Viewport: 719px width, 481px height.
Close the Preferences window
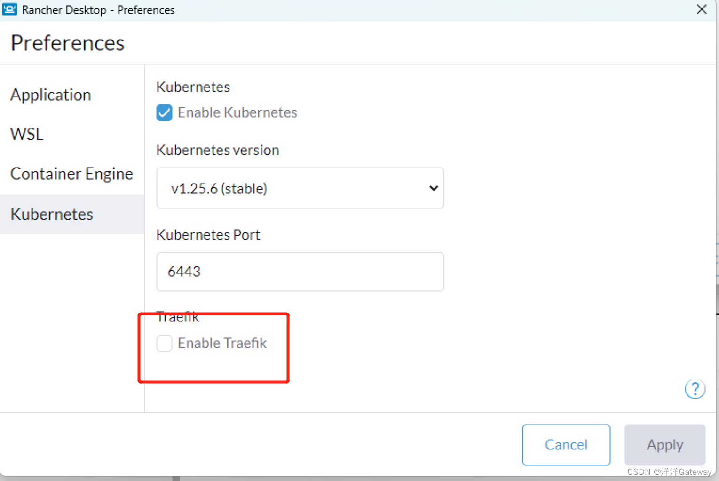(x=701, y=9)
